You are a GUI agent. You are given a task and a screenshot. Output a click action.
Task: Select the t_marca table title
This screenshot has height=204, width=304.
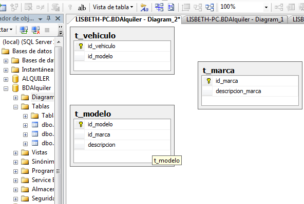click(x=219, y=71)
